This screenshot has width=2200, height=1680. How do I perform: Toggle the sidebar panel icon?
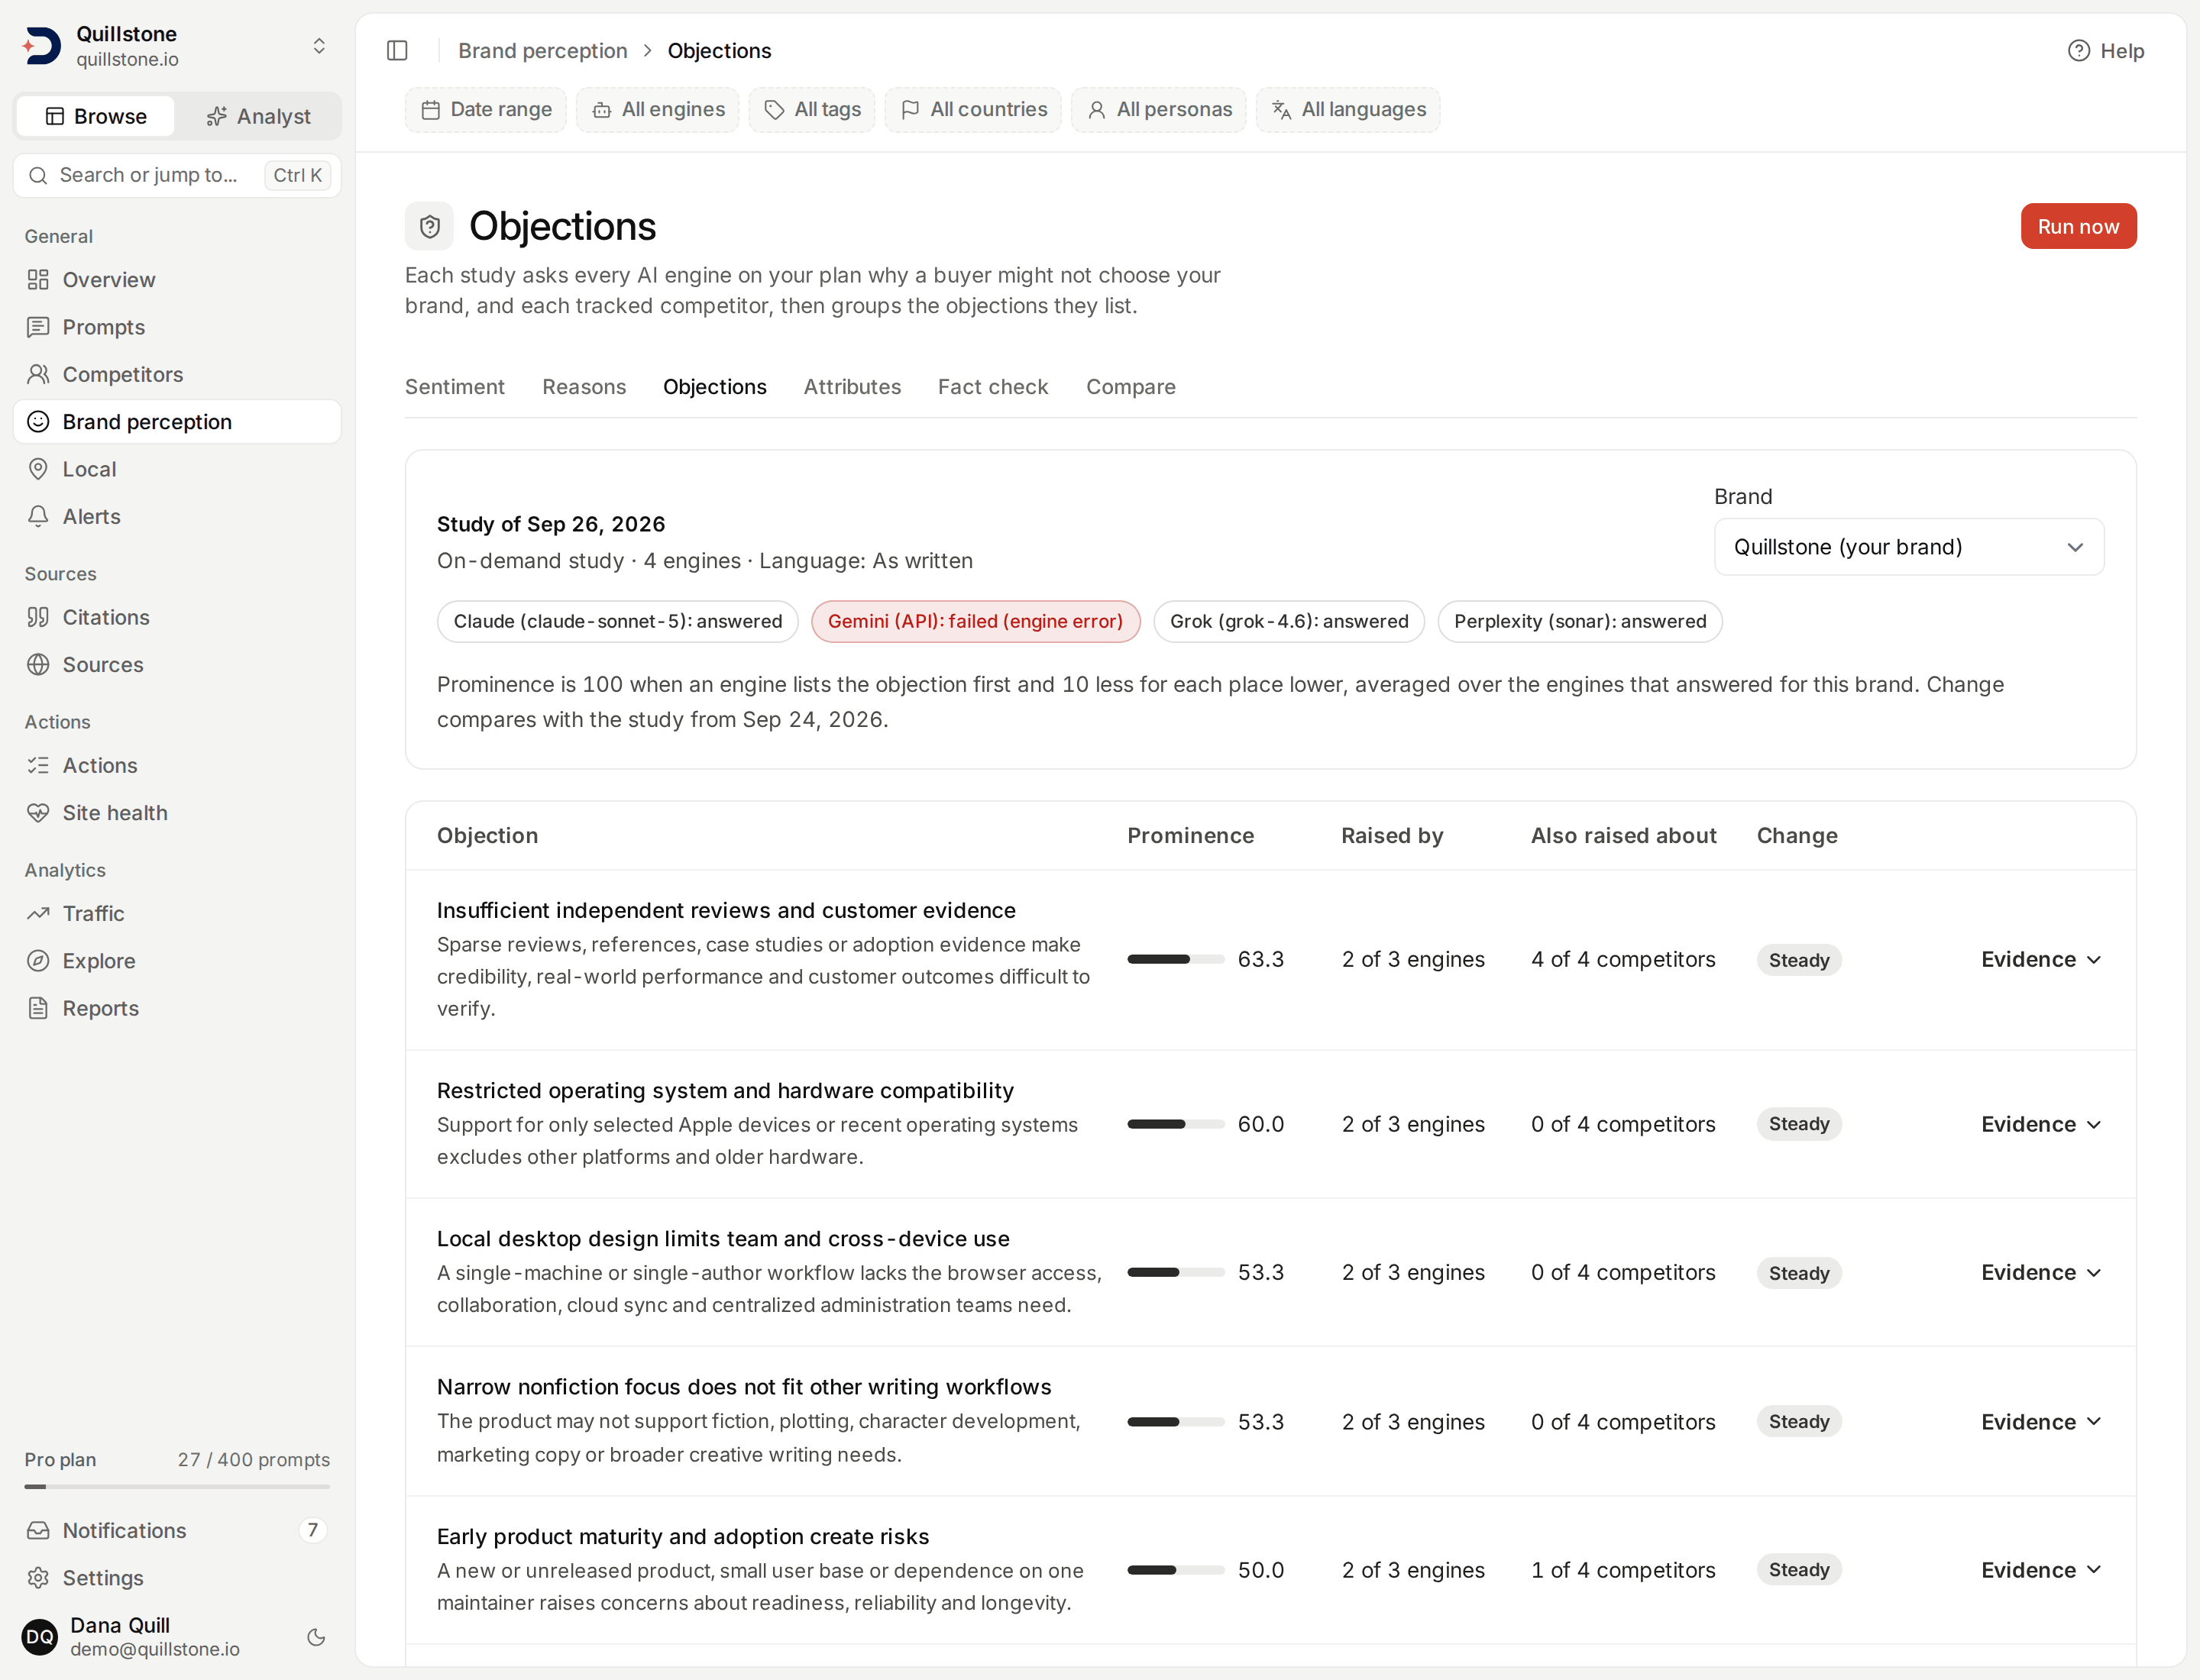397,50
